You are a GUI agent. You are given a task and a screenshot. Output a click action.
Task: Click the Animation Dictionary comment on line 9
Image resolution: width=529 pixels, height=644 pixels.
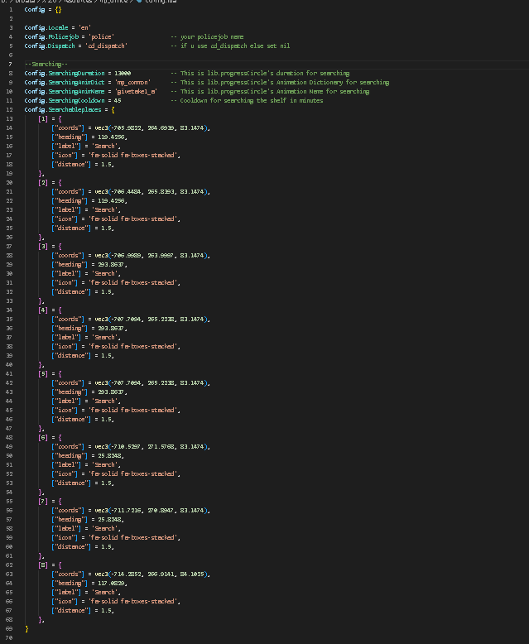280,82
